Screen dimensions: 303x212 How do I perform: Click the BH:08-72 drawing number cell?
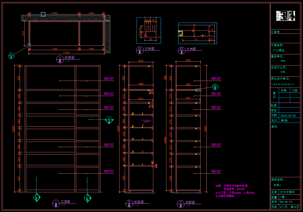pos(286,202)
